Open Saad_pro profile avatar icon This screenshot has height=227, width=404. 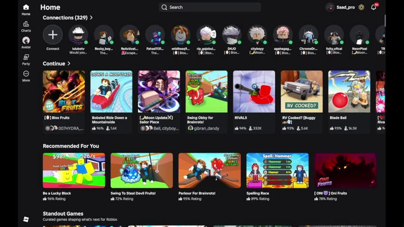pos(330,7)
